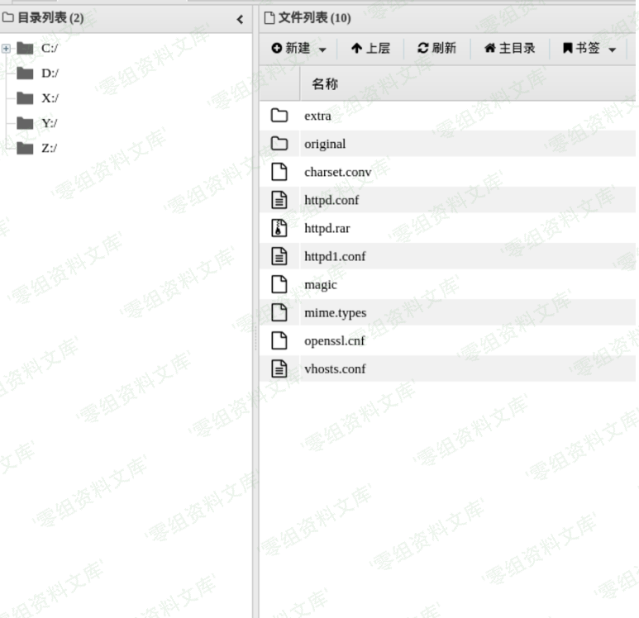Go to home directory via 主目录
This screenshot has height=618, width=639.
click(509, 49)
